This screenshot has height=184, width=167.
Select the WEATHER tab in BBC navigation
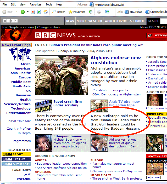pyautogui.click(x=95, y=21)
